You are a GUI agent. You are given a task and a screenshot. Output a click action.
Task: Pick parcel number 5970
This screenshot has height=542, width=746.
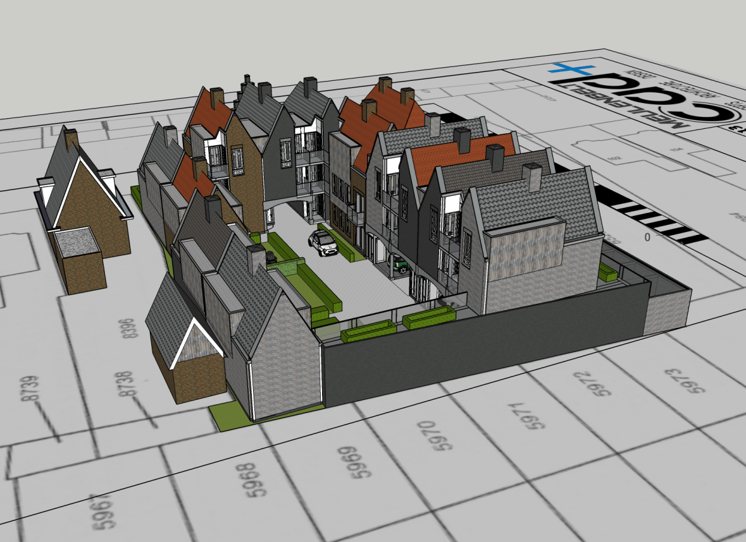click(x=446, y=435)
